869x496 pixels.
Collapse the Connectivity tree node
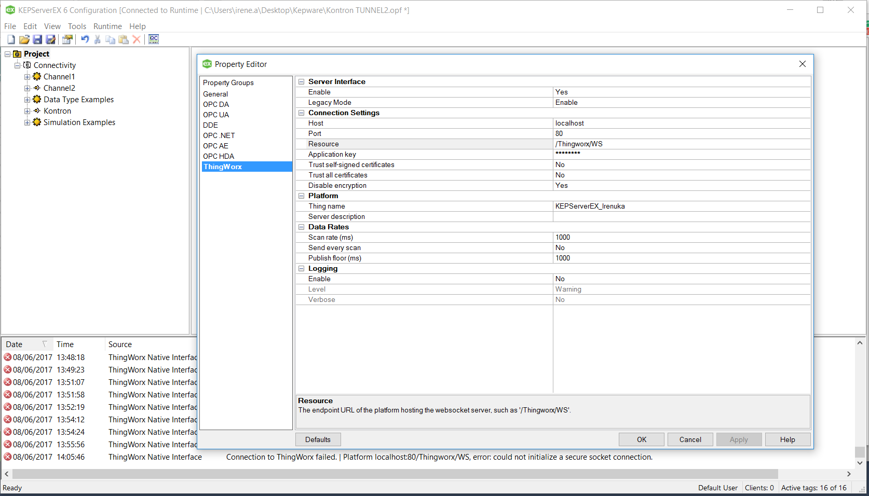point(17,65)
